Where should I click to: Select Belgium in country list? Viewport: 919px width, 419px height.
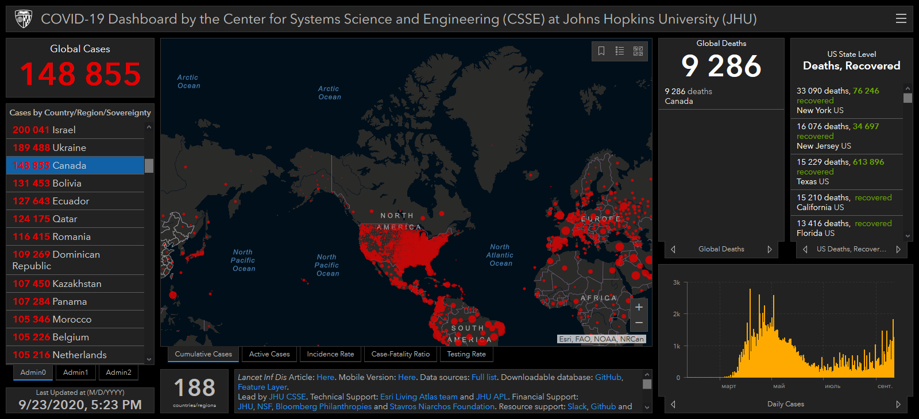pyautogui.click(x=75, y=337)
